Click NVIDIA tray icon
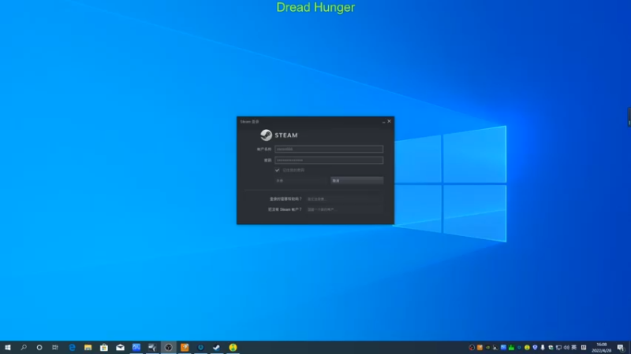The image size is (631, 354). pos(487,348)
